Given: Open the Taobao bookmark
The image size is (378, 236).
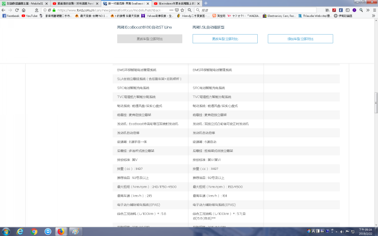Looking at the screenshot, I should (218, 16).
